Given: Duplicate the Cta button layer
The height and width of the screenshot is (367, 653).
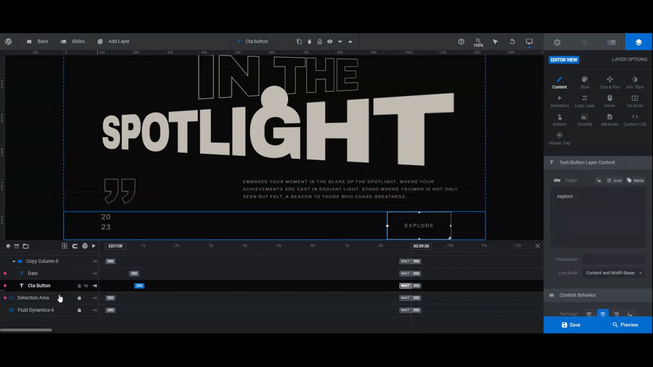Looking at the screenshot, I should [x=299, y=41].
